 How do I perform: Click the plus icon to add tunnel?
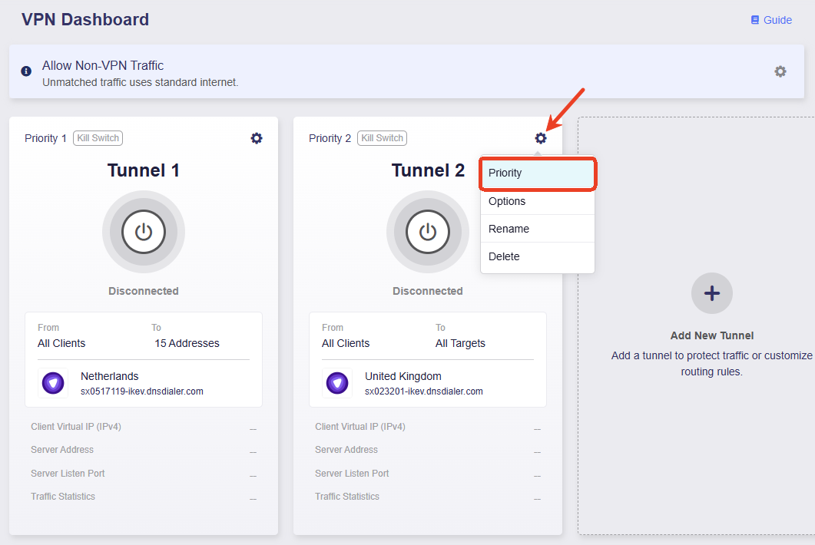tap(711, 293)
